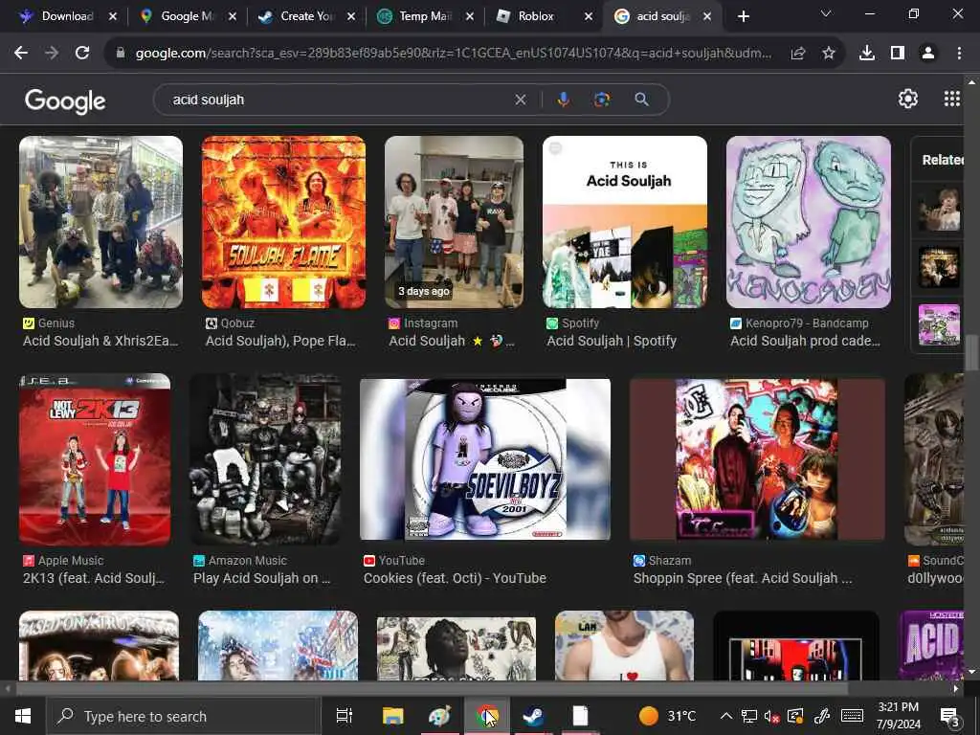The image size is (980, 735).
Task: Open Instagram photo posted 3 days ago
Action: tap(455, 222)
